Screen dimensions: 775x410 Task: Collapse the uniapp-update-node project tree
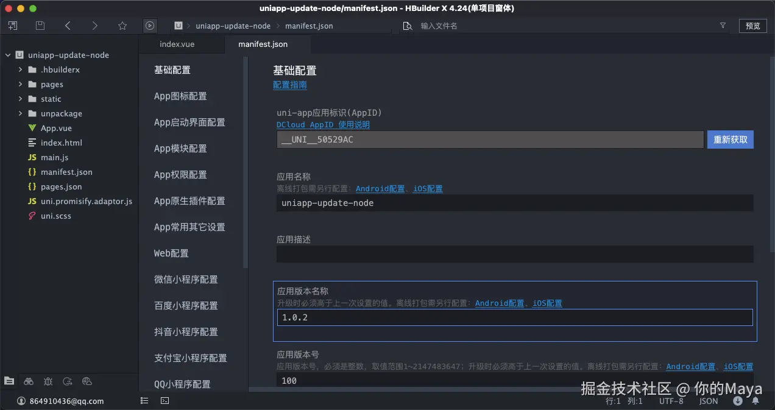pyautogui.click(x=7, y=55)
